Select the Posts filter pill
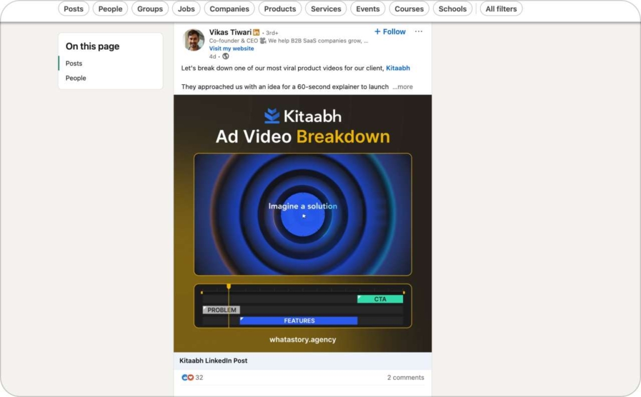 pyautogui.click(x=73, y=9)
